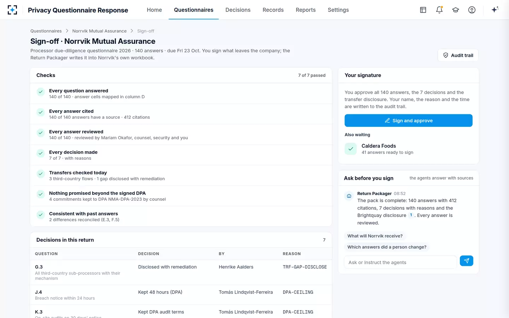
Task: Ask 'What will Norrvik receive?'
Action: point(375,236)
